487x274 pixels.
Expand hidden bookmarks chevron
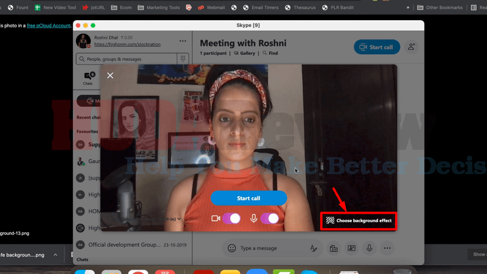pos(408,7)
